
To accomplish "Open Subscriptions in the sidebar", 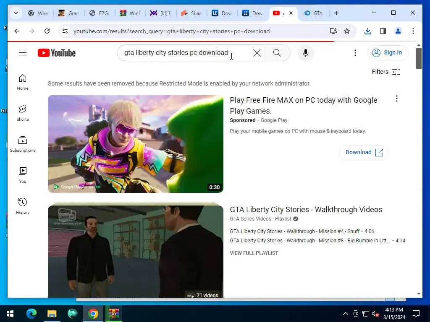I will (x=23, y=144).
